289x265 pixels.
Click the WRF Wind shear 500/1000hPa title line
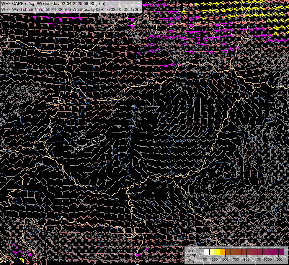(71, 9)
